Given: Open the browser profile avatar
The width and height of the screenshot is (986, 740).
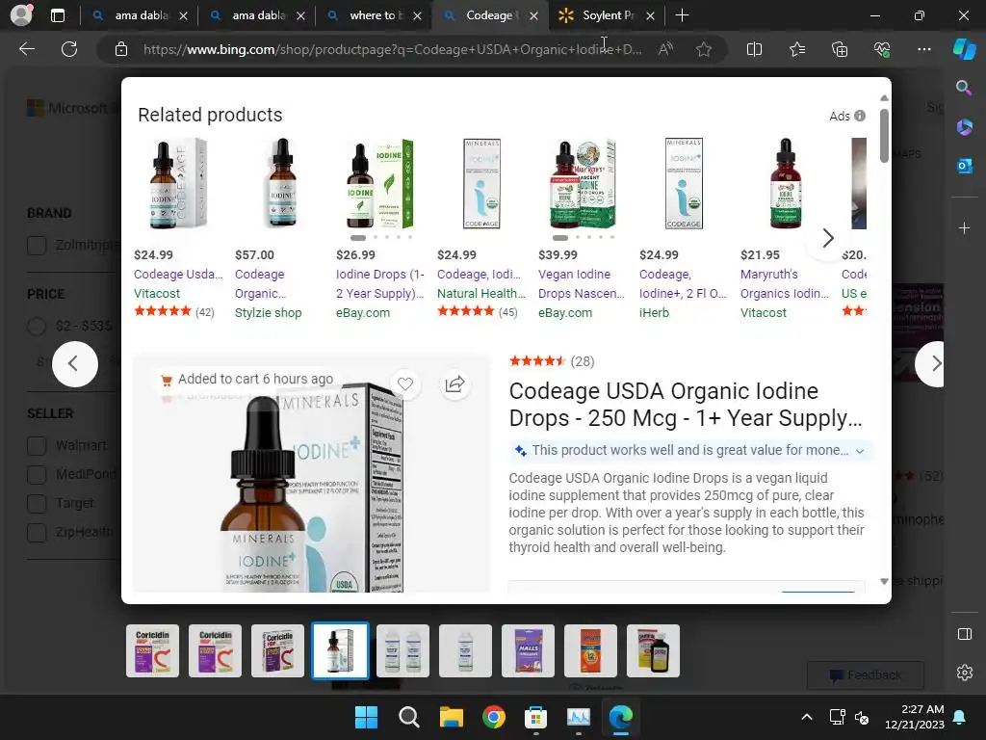Looking at the screenshot, I should [21, 15].
